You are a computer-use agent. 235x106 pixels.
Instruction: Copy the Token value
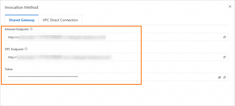click(224, 77)
